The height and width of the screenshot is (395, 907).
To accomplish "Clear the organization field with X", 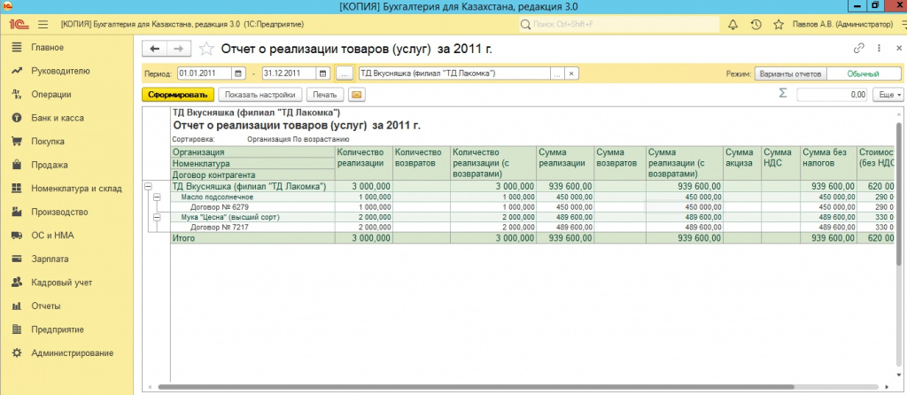I will [x=571, y=74].
